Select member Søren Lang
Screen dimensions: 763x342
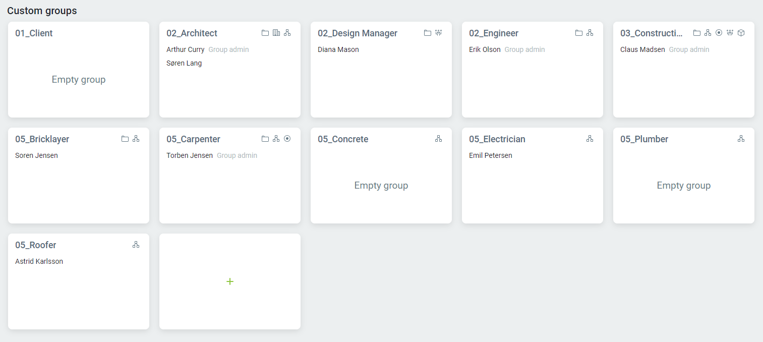[x=184, y=63]
